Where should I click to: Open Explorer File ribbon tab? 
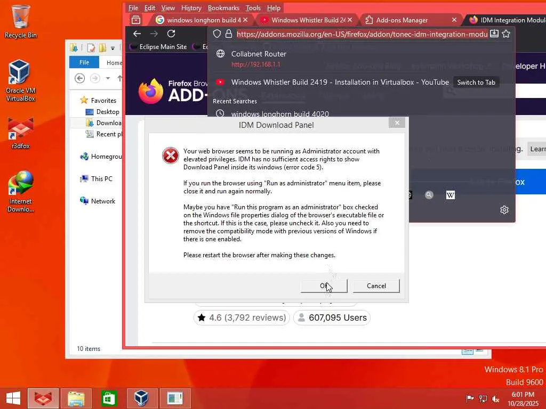(84, 62)
